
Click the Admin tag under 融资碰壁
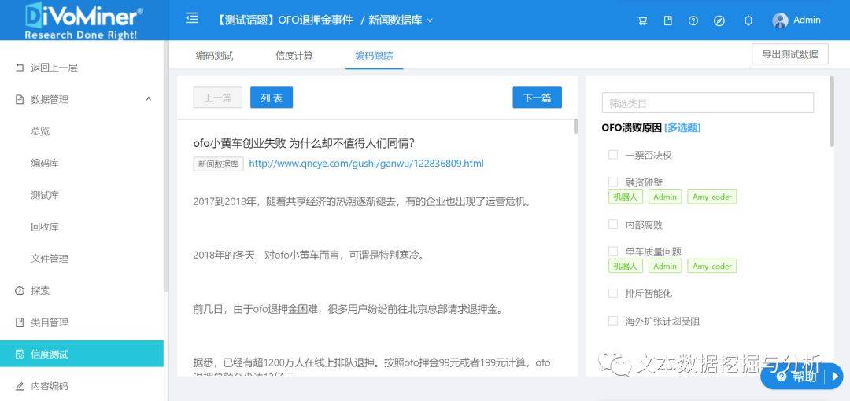pyautogui.click(x=664, y=197)
